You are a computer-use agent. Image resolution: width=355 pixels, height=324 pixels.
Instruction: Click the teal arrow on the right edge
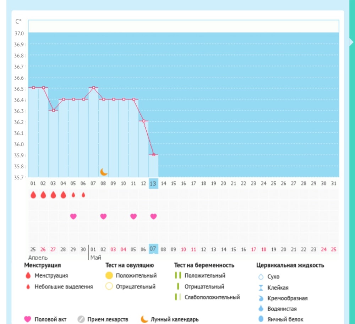tap(351, 42)
